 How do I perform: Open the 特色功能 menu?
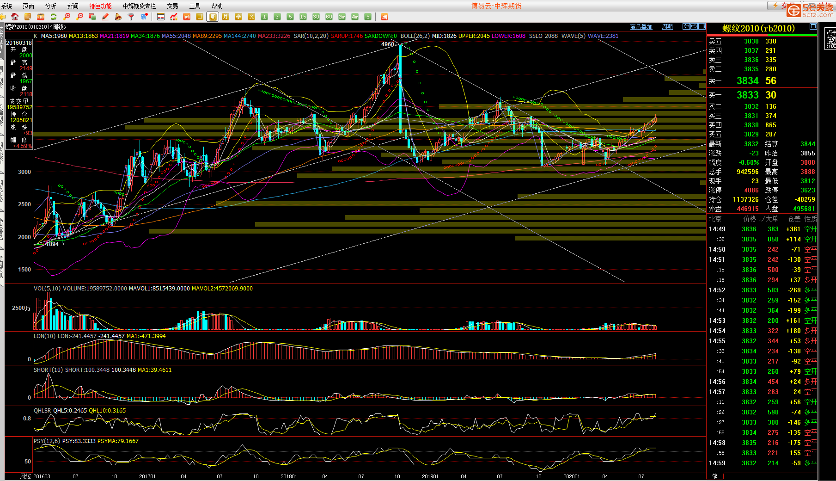click(x=100, y=6)
